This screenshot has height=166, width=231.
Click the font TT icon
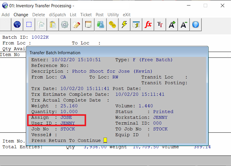tap(160, 25)
